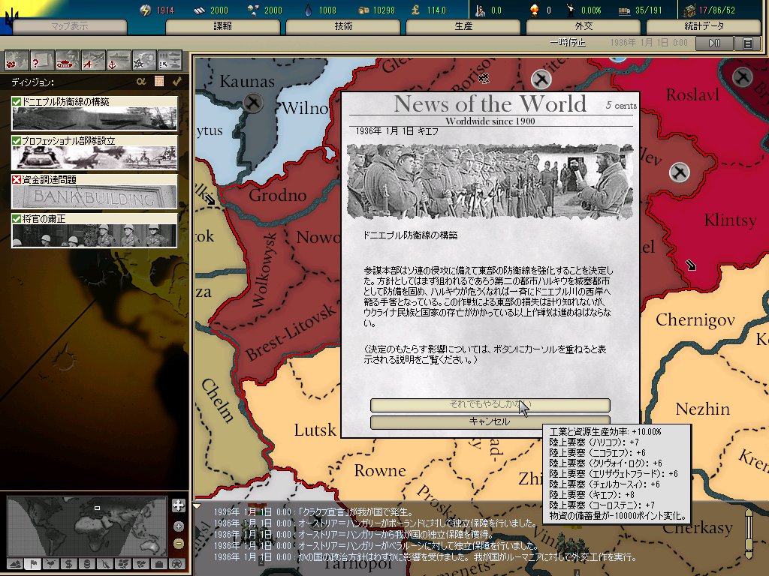Select the star victory points map mode

coord(177,564)
